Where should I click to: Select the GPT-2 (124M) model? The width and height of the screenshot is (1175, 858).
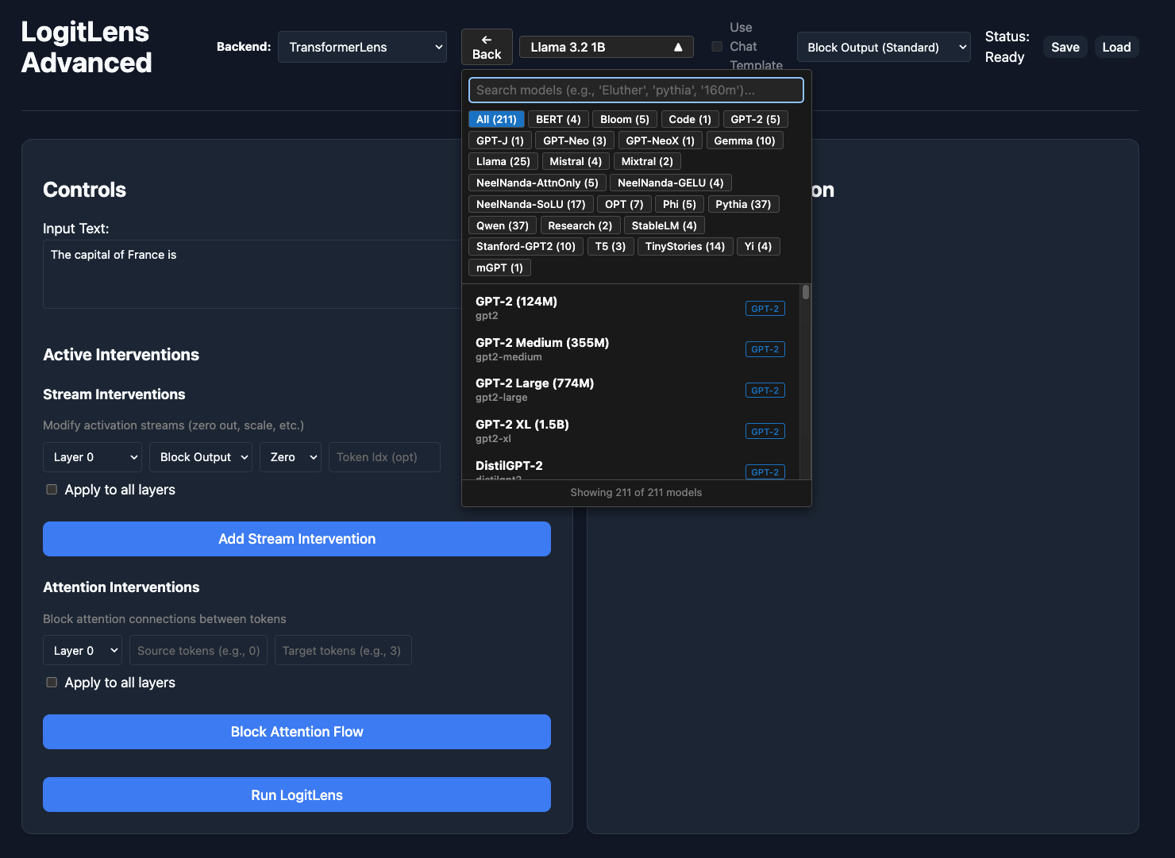[x=630, y=308]
